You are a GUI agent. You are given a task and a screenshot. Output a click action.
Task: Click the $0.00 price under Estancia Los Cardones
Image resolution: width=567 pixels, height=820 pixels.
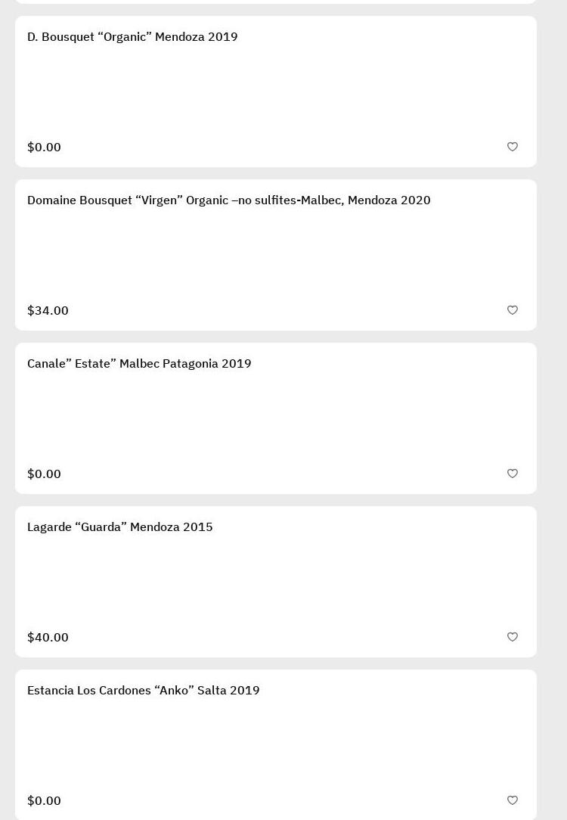point(44,800)
